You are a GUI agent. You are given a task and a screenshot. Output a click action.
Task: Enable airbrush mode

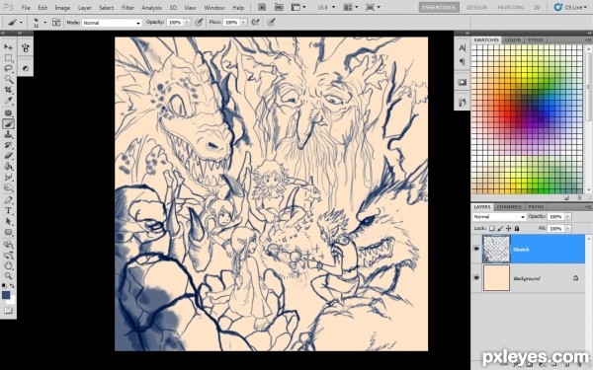256,23
